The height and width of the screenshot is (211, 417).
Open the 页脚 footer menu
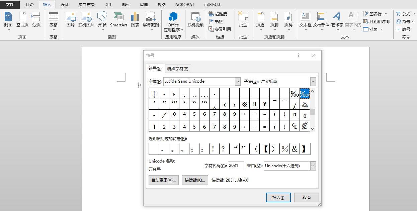click(274, 22)
